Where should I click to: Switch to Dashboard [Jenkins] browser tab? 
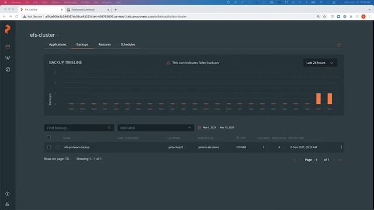tap(88, 10)
